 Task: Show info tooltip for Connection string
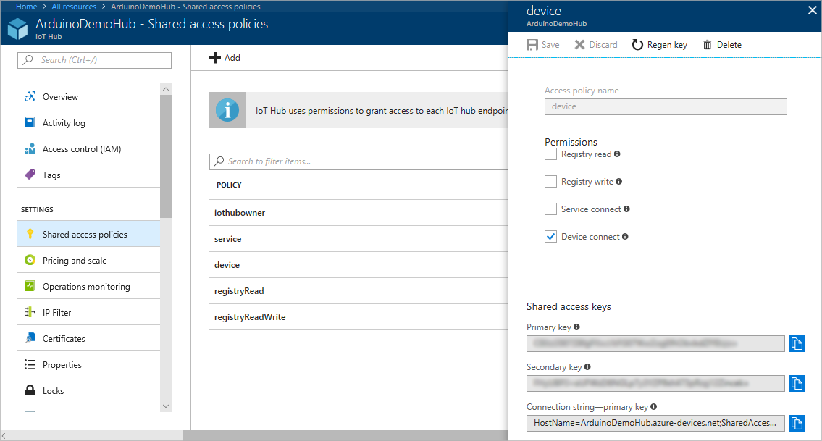click(654, 406)
